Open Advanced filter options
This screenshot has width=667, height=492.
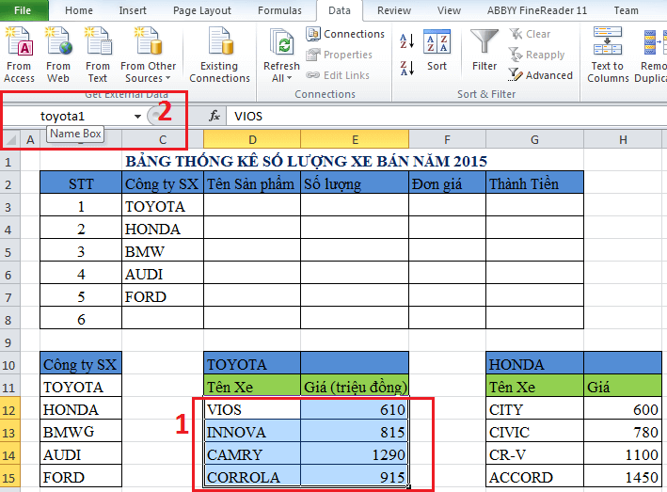(x=541, y=75)
